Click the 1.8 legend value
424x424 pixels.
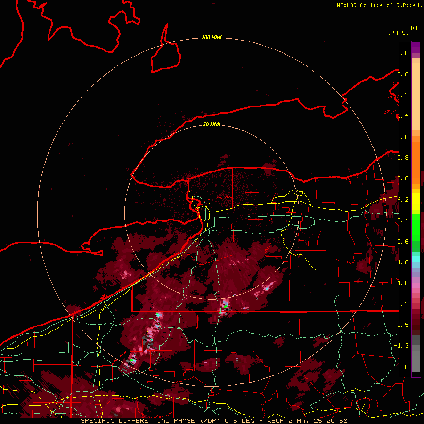pyautogui.click(x=403, y=262)
